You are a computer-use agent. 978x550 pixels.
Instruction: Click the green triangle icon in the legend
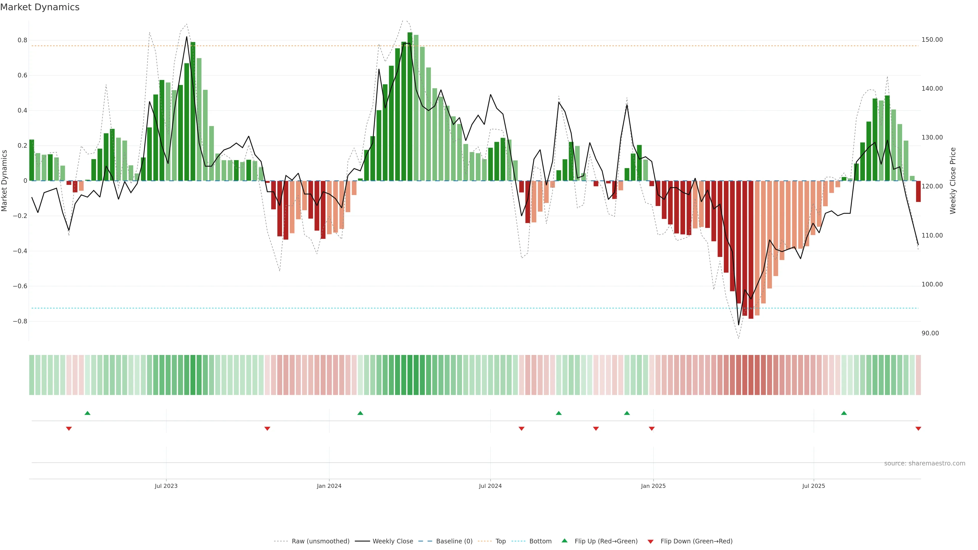point(565,541)
